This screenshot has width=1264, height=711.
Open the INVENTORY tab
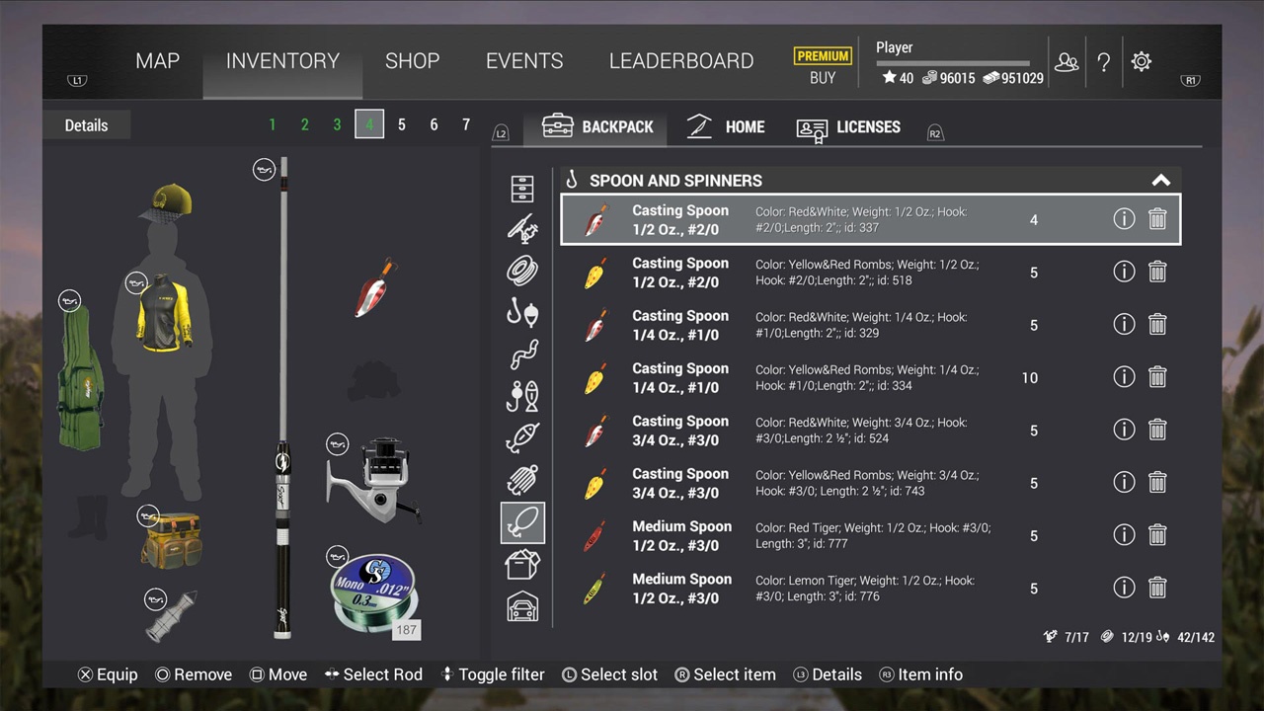(x=282, y=61)
